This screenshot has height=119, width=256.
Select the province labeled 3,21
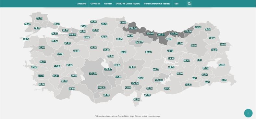point(224,80)
